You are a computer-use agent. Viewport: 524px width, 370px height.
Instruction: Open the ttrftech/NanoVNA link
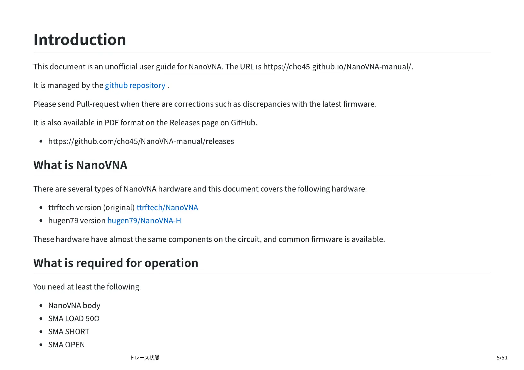[167, 208]
